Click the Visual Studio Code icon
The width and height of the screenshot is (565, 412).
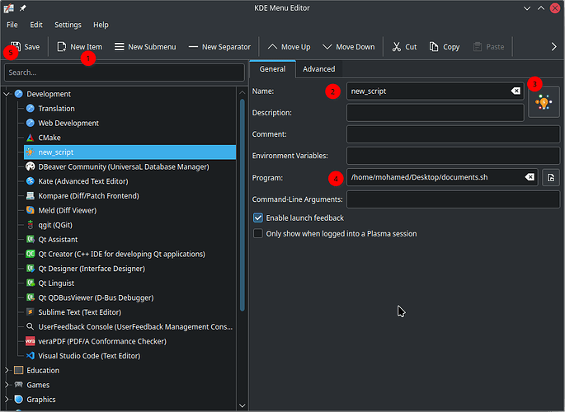(31, 356)
